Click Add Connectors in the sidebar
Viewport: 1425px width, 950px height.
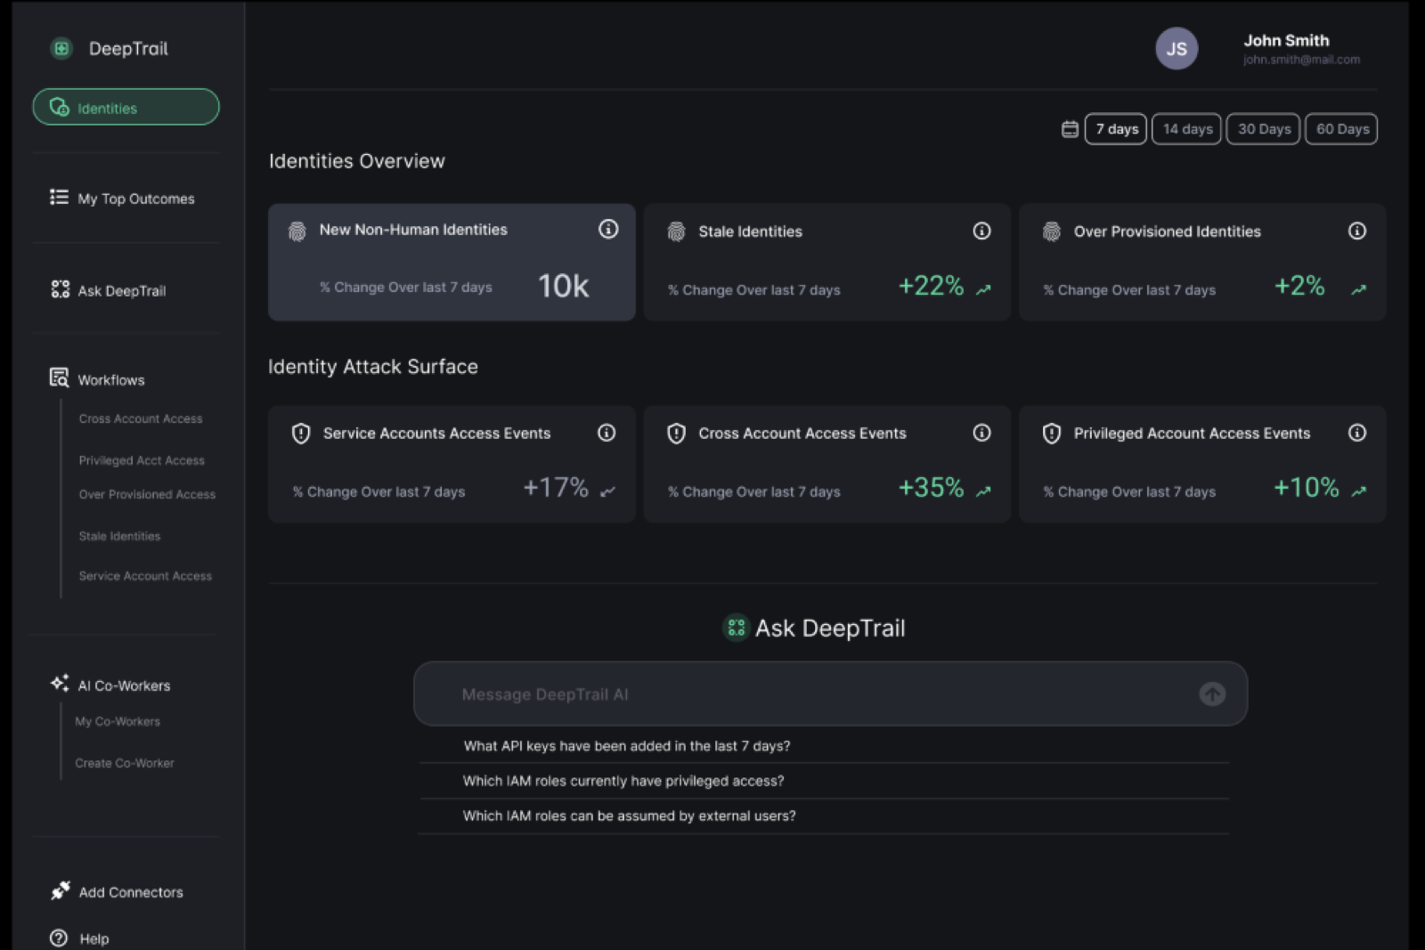click(130, 892)
